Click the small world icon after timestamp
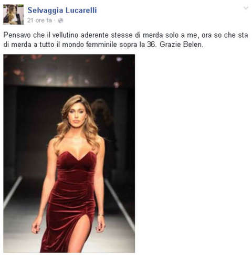Screen dimensions: 252x255 pos(60,20)
